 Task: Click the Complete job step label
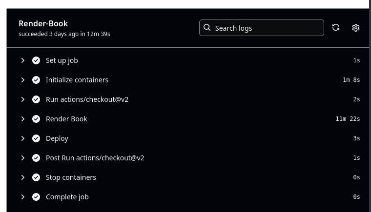[x=67, y=197]
